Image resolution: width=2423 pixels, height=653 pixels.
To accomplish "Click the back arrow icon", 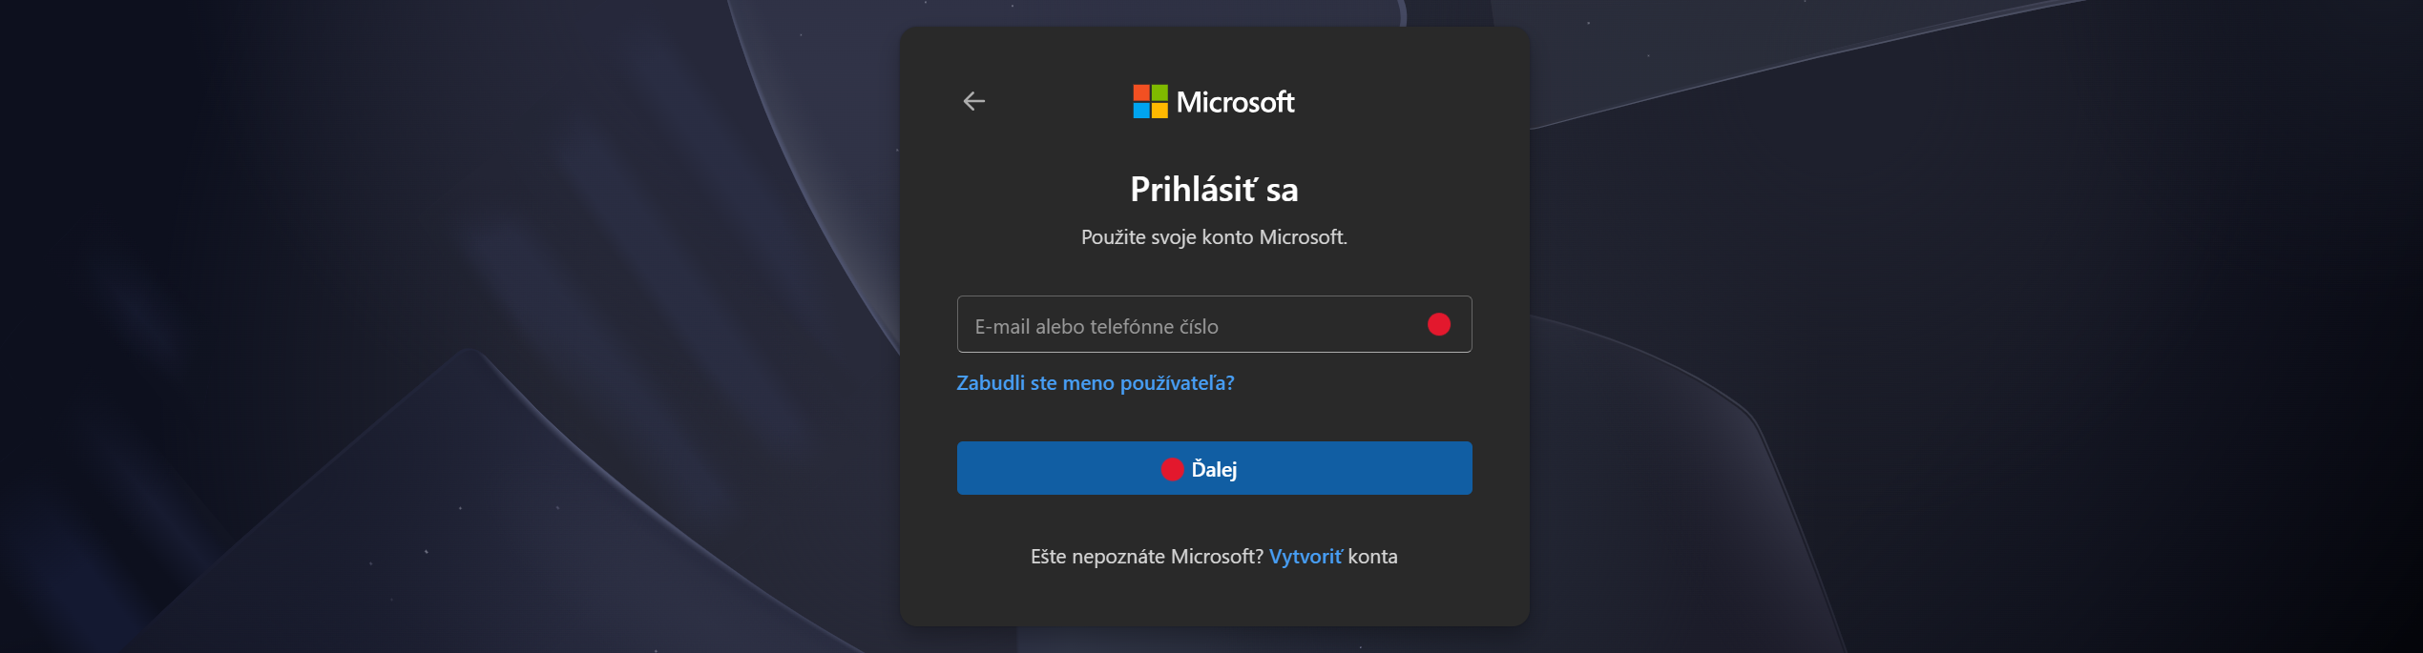I will click(x=973, y=101).
